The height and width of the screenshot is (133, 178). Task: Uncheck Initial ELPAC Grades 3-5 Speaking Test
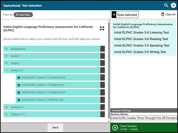tap(19, 92)
